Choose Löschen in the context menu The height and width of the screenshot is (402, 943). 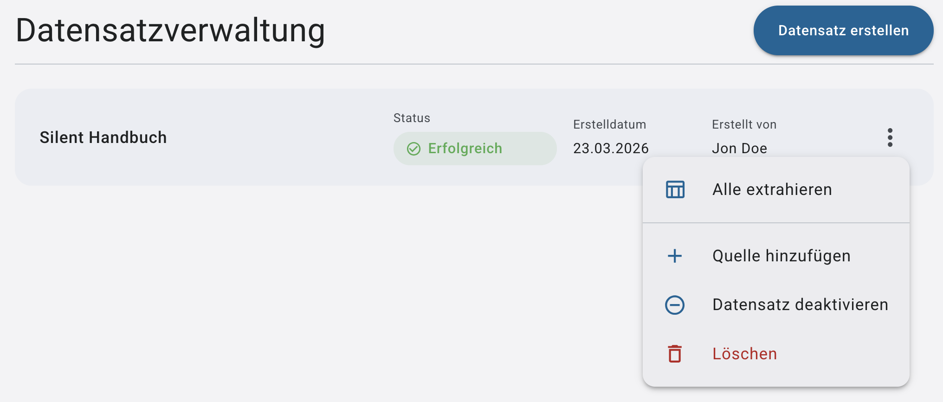(x=744, y=354)
